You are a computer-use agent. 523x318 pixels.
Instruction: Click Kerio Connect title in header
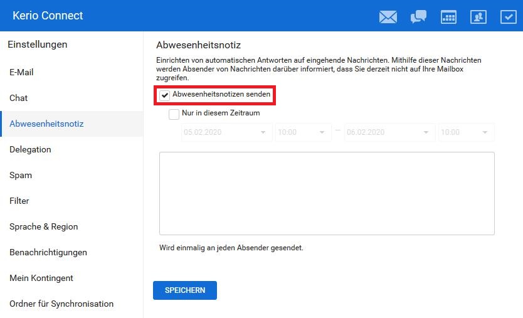coord(48,16)
